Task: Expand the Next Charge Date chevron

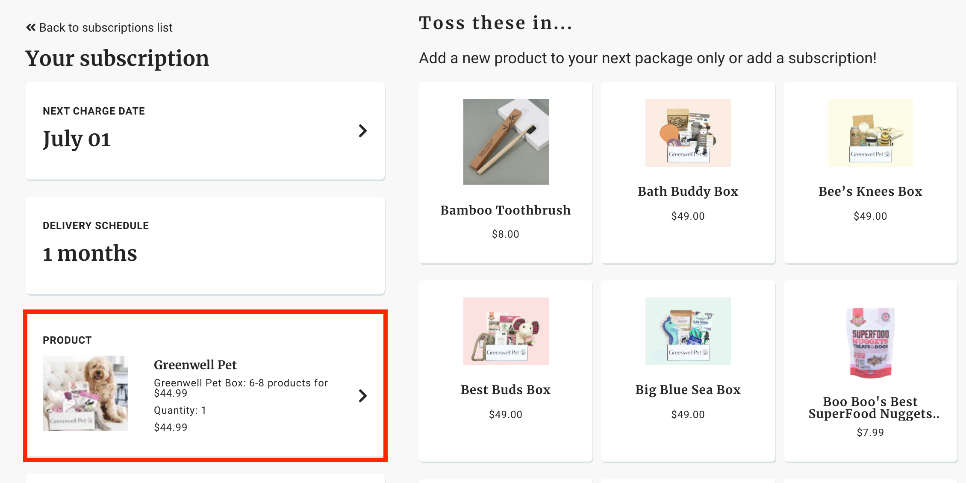Action: click(362, 131)
